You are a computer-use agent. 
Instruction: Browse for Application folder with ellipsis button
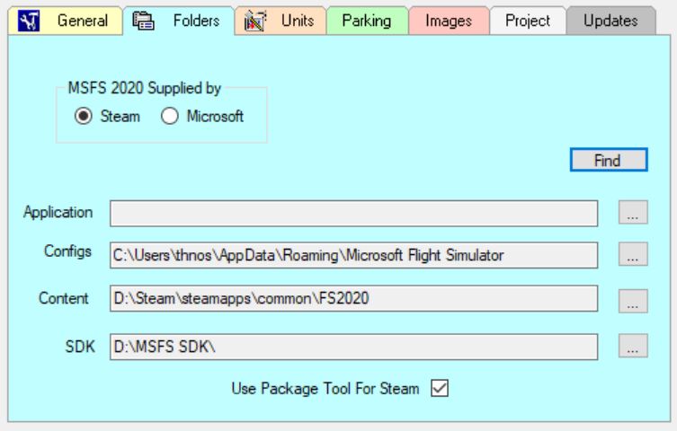pyautogui.click(x=633, y=212)
